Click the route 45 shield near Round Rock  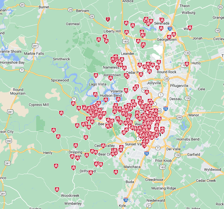166,79
